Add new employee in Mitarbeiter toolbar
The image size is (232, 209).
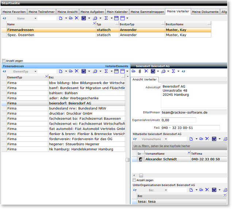(x=191, y=139)
